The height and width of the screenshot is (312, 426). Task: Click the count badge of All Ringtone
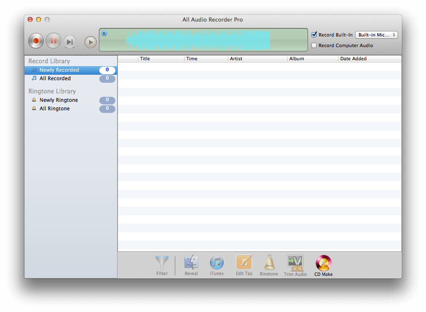point(107,108)
